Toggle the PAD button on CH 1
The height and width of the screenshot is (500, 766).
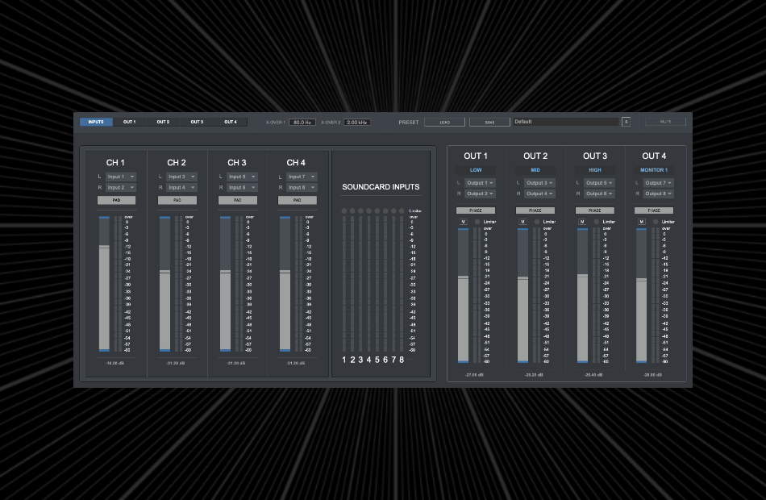pyautogui.click(x=116, y=200)
